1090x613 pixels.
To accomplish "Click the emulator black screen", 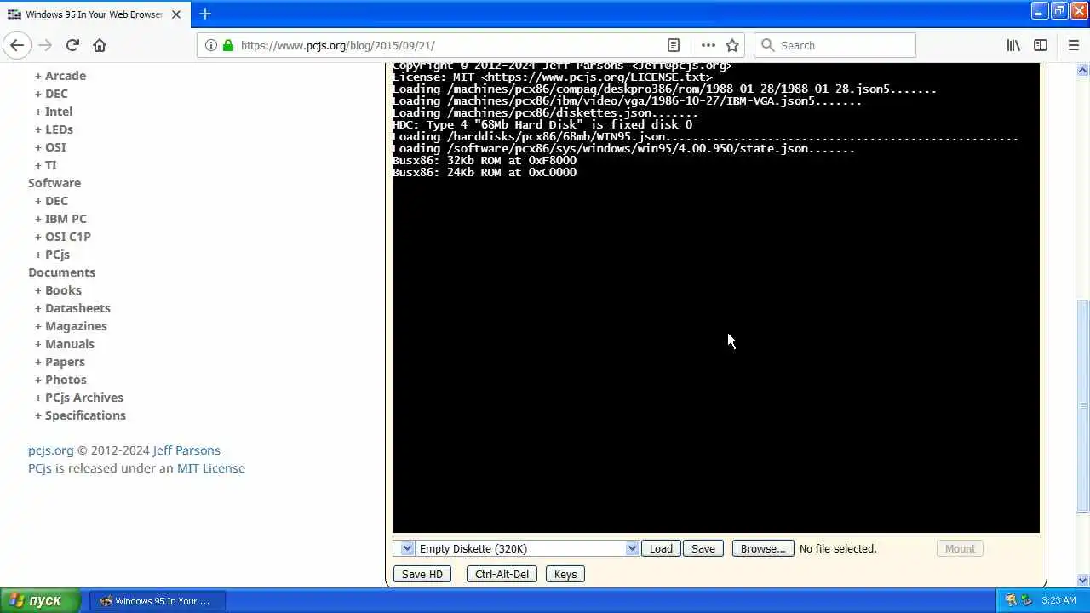I will click(x=715, y=298).
